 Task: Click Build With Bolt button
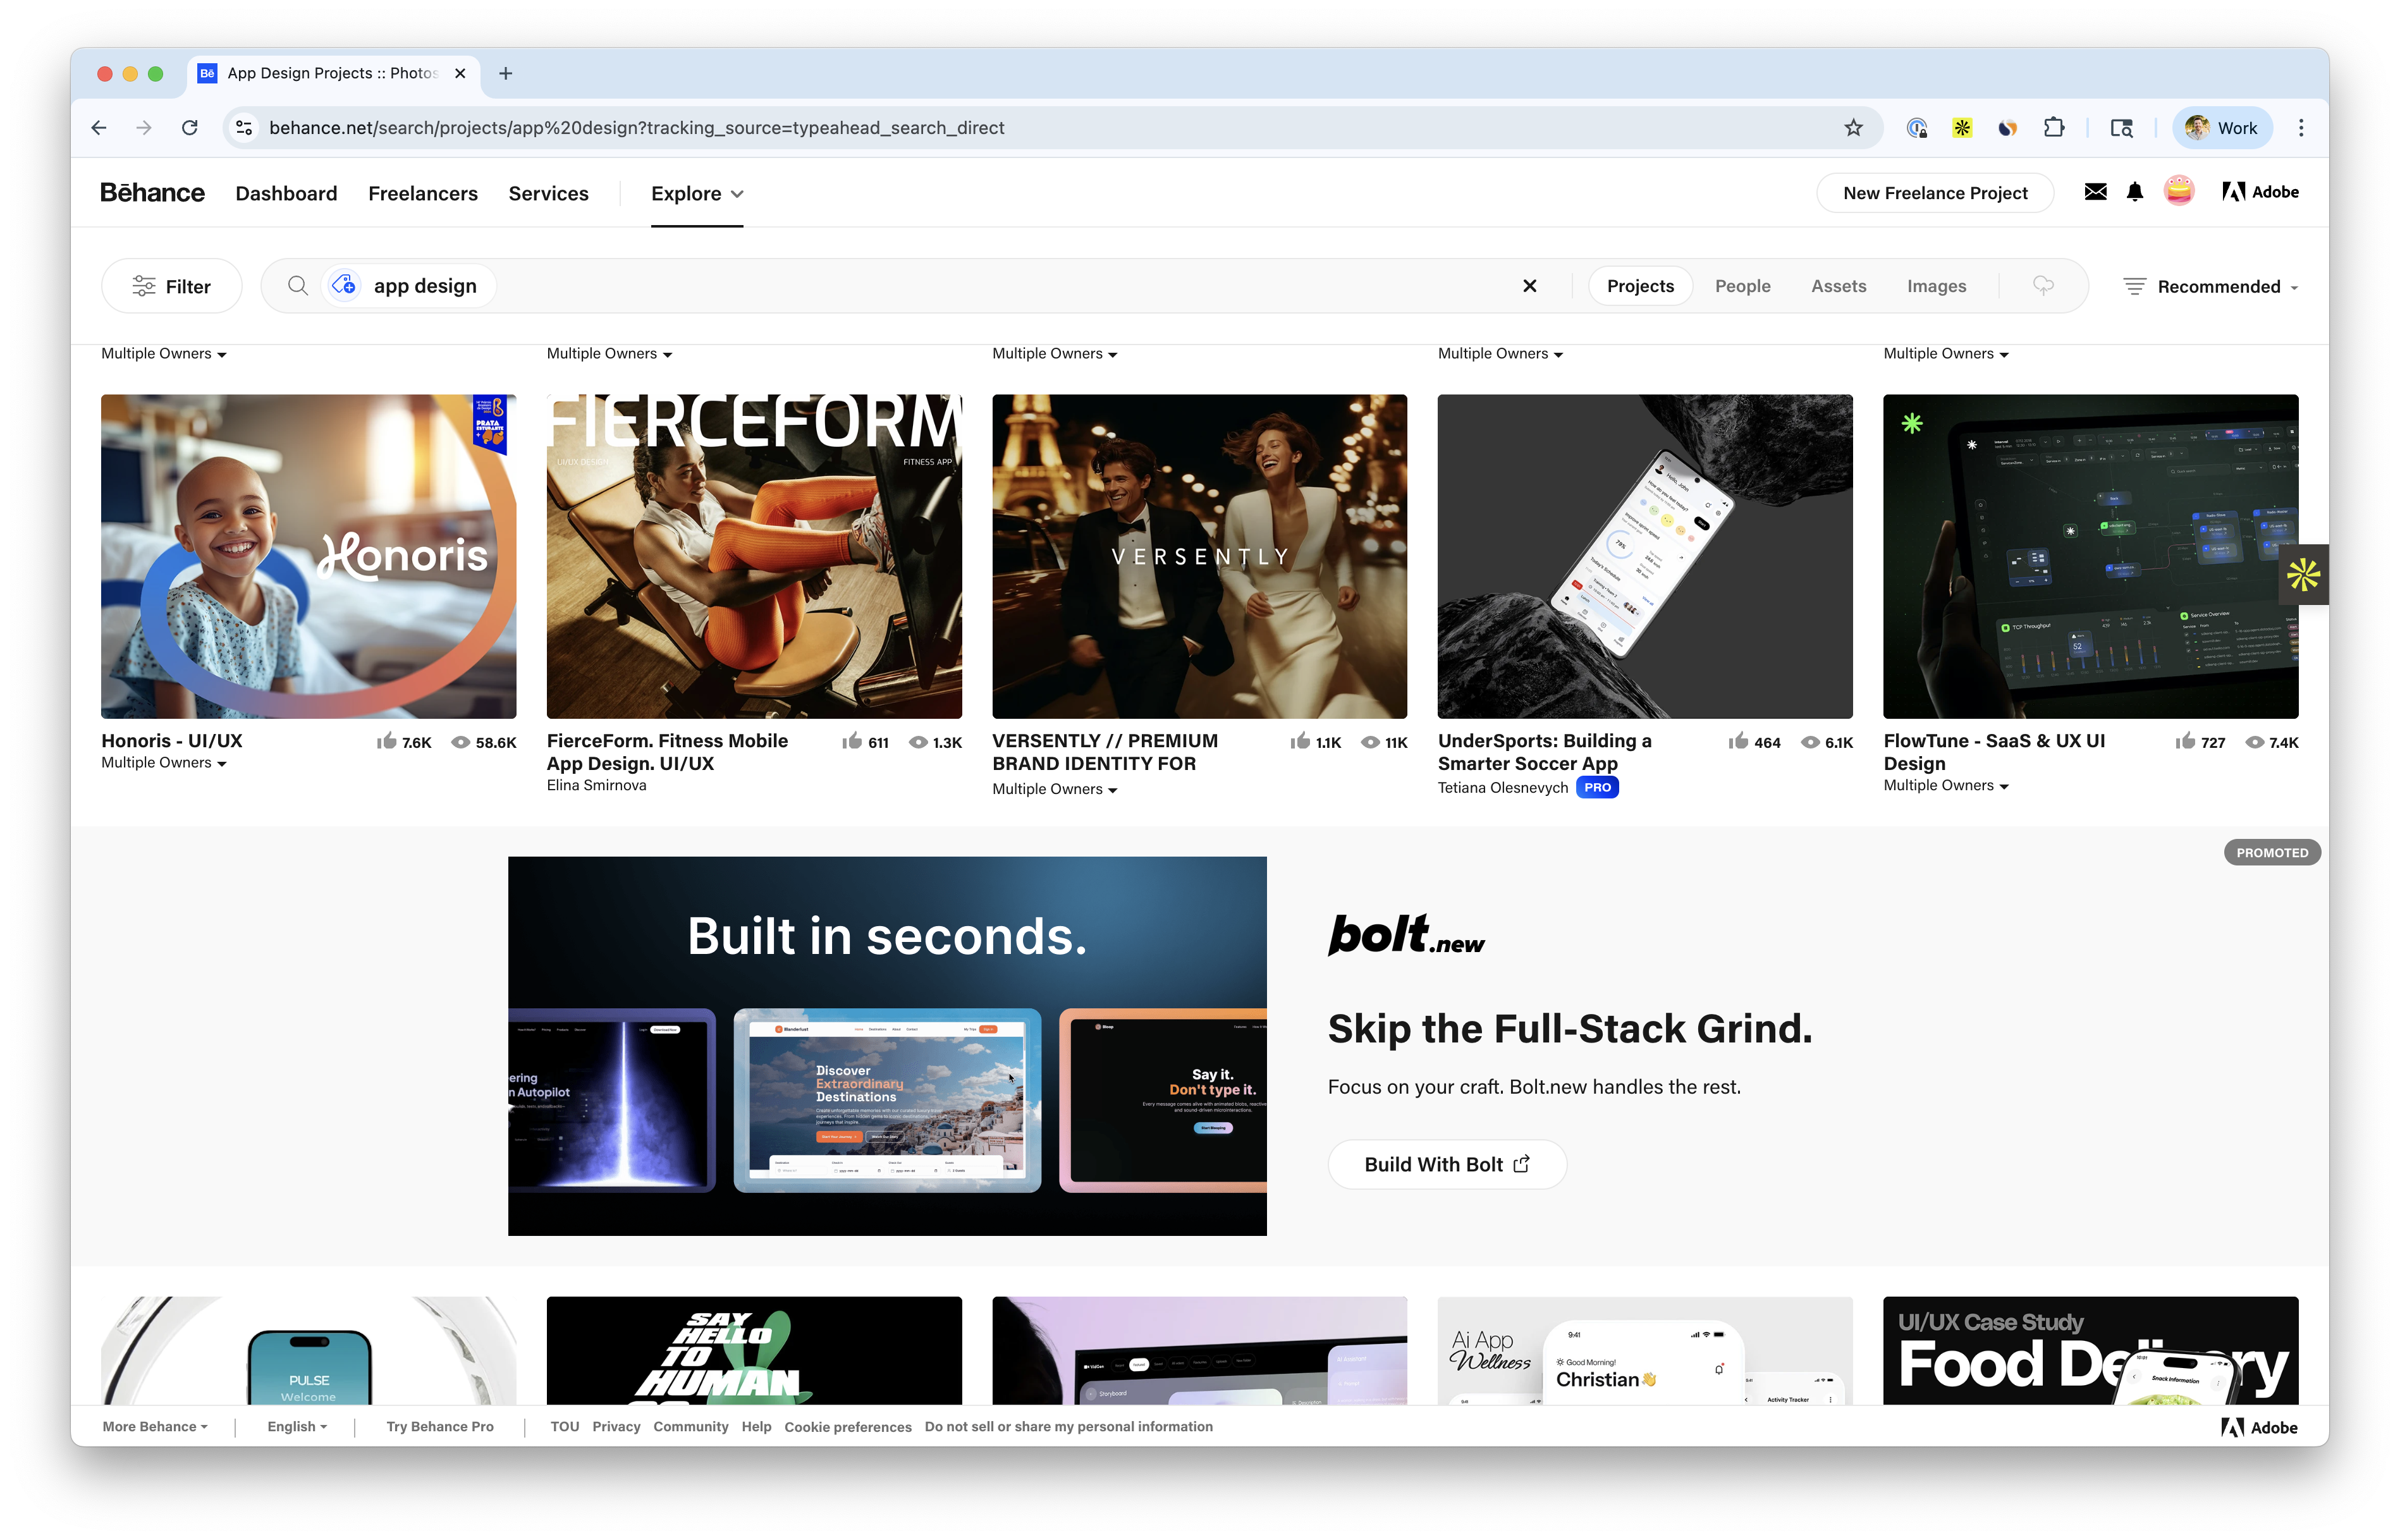1446,1164
